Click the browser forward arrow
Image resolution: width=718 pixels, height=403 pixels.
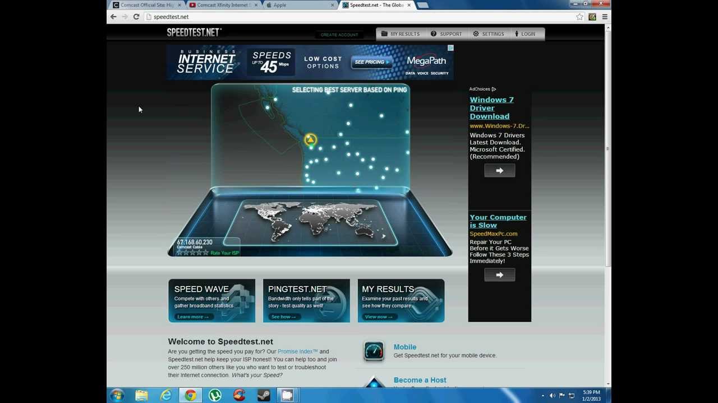click(125, 17)
